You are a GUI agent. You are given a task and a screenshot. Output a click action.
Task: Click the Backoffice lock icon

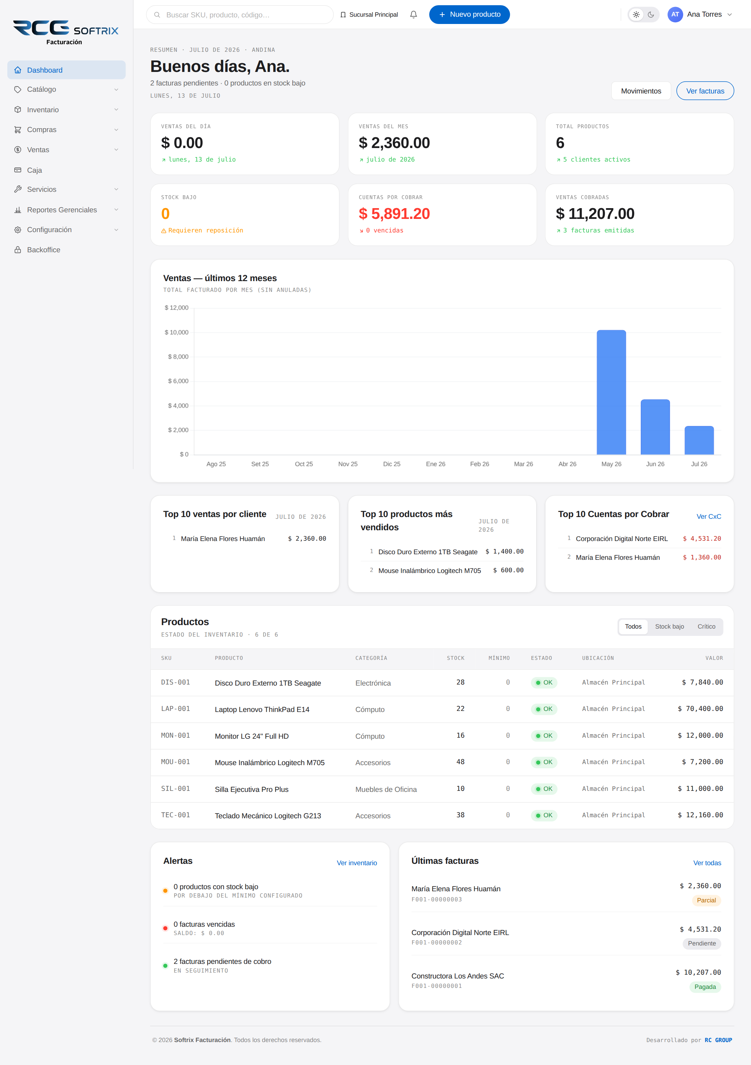coord(18,249)
